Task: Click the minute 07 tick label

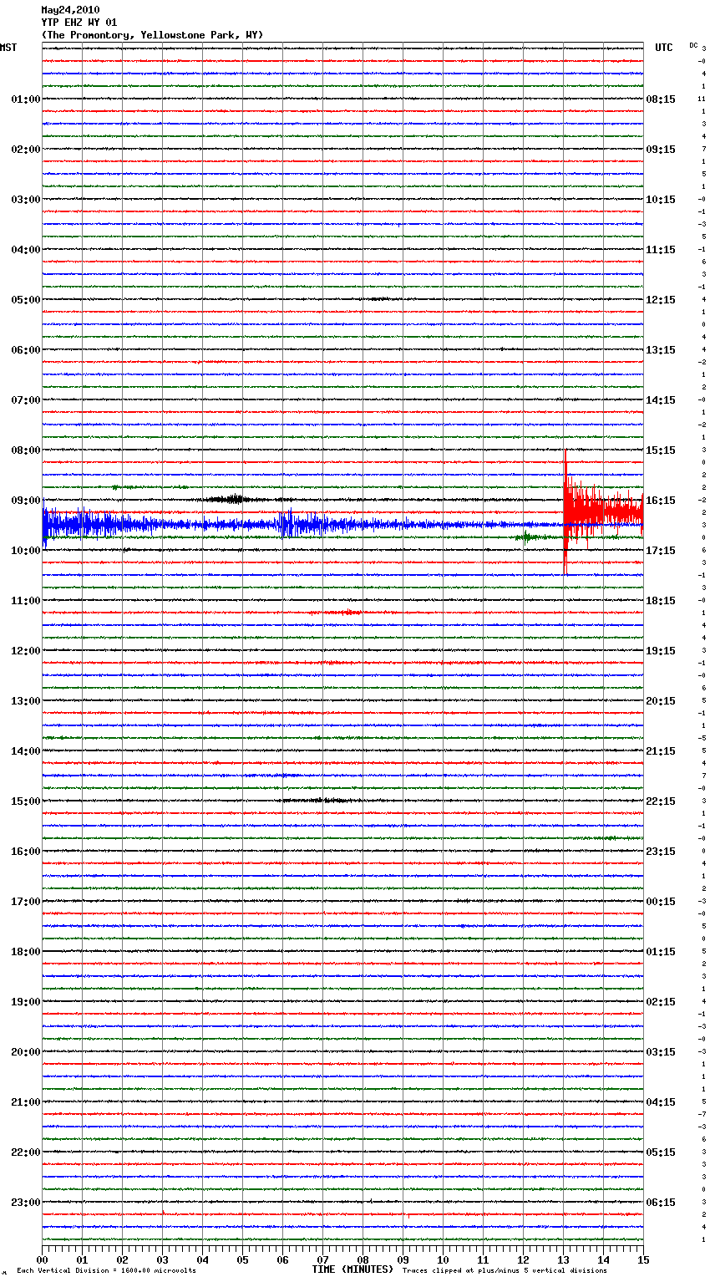Action: (x=322, y=1259)
